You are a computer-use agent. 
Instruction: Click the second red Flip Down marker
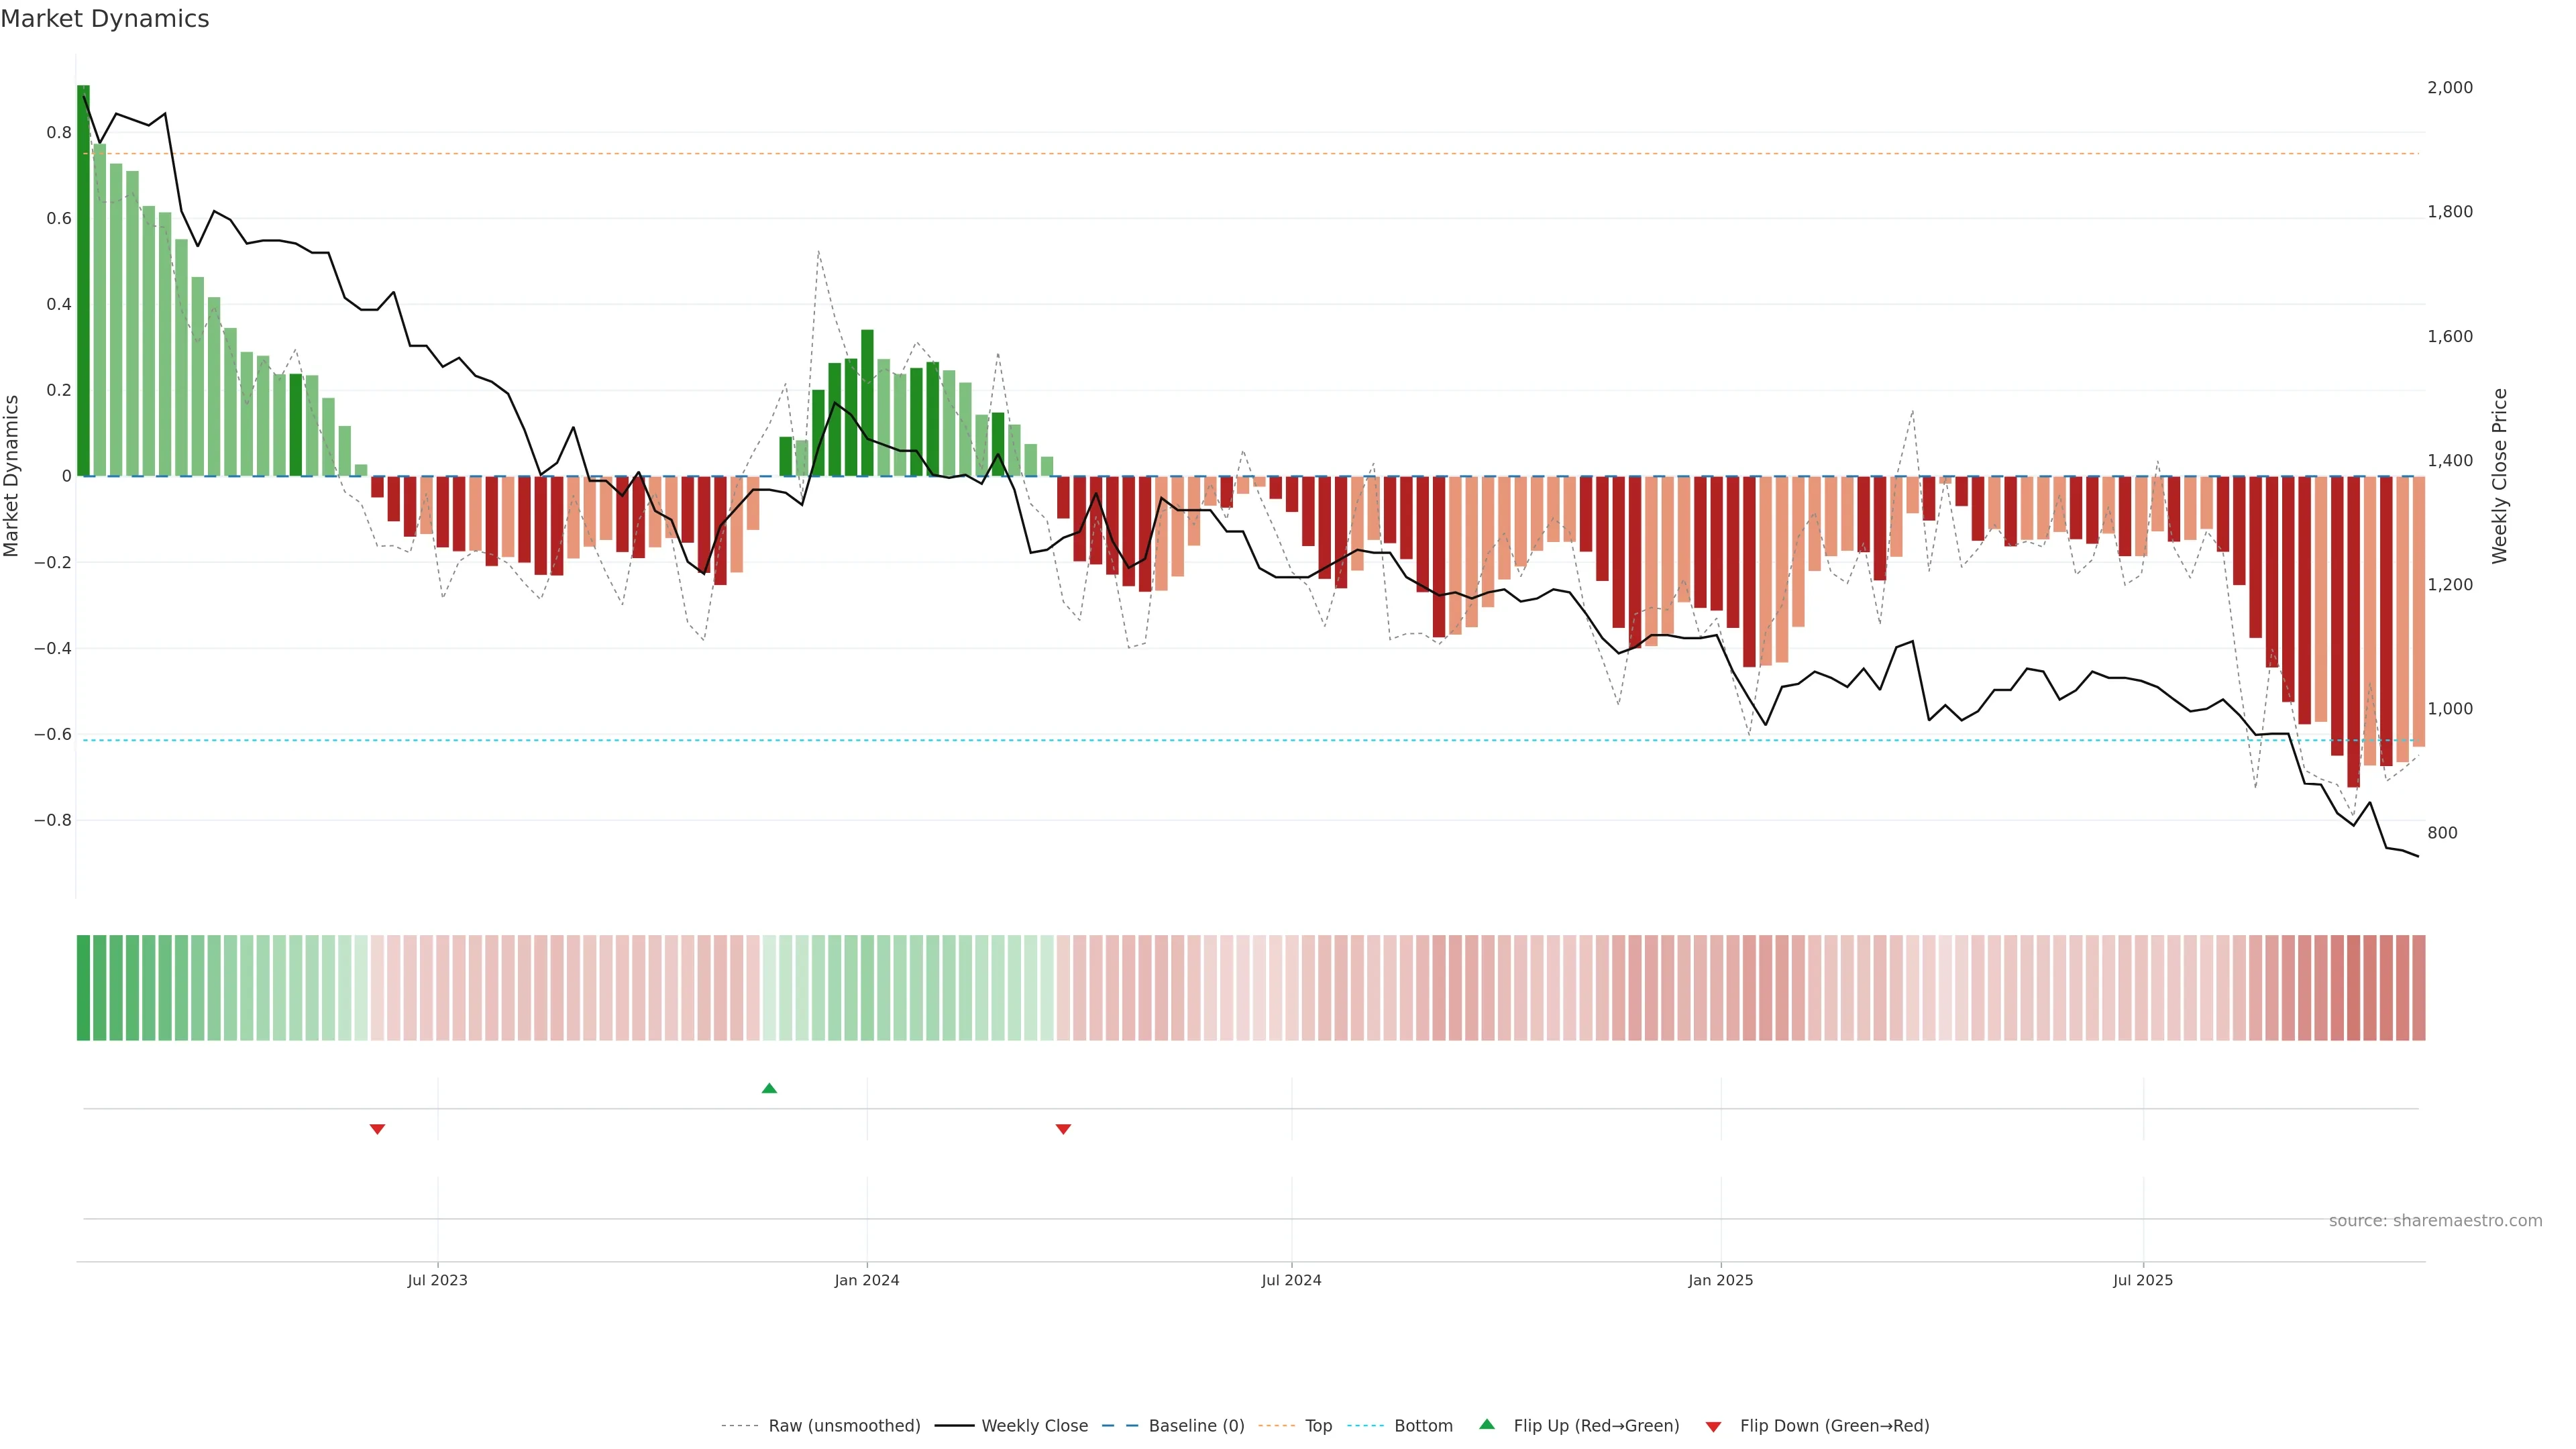click(x=1063, y=1129)
